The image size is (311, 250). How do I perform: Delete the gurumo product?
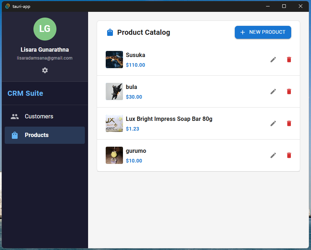289,155
